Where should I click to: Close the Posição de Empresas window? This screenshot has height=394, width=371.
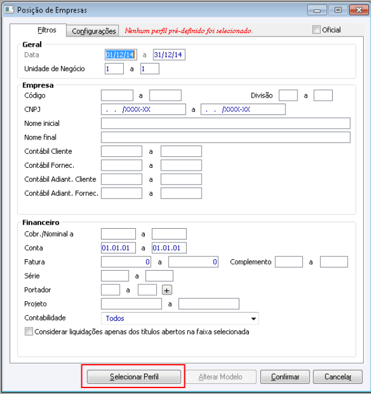(358, 10)
